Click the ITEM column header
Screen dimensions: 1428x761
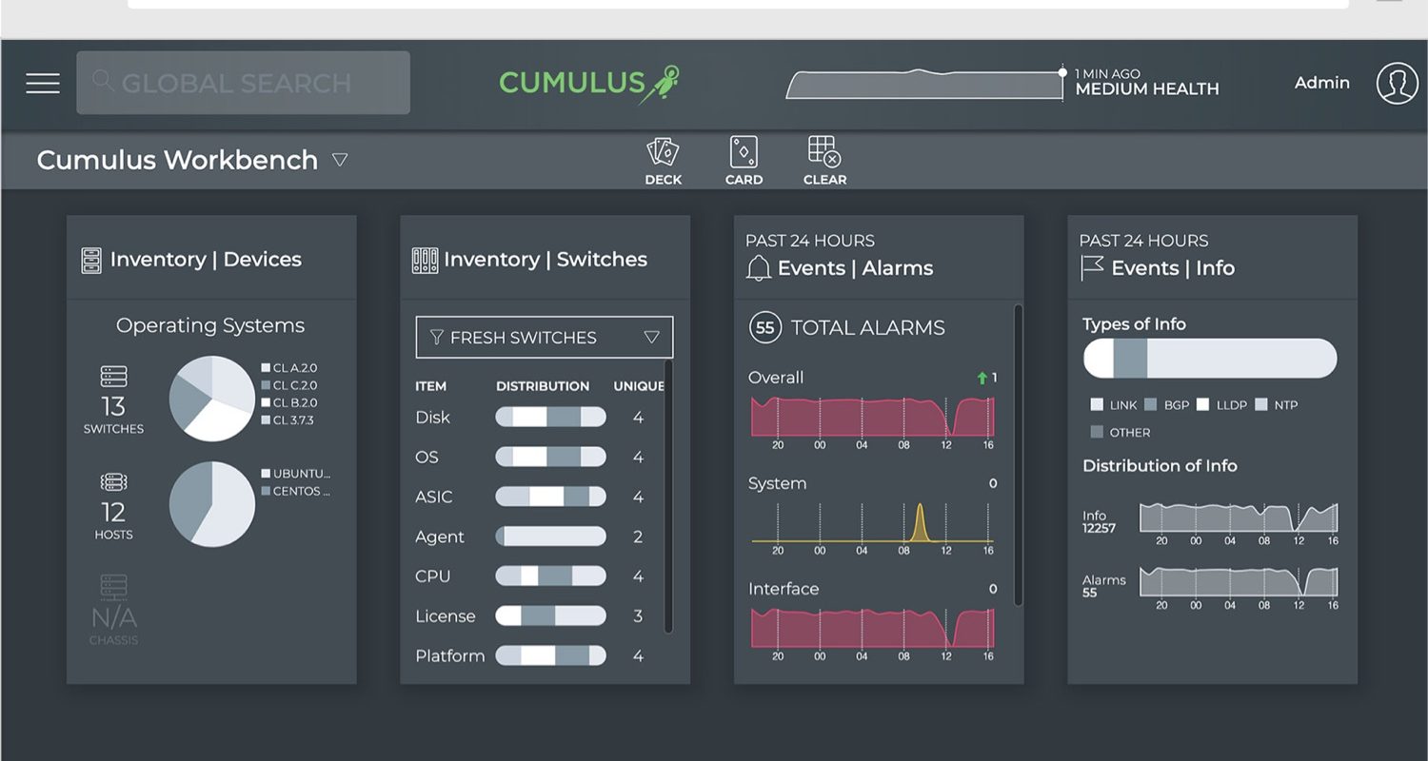click(x=431, y=386)
